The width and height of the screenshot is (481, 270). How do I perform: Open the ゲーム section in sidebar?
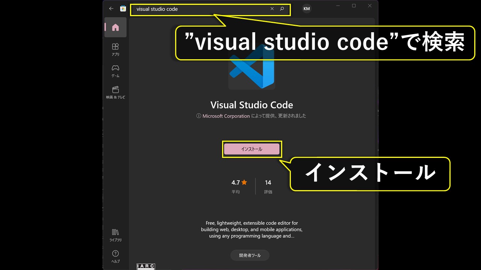pyautogui.click(x=115, y=71)
